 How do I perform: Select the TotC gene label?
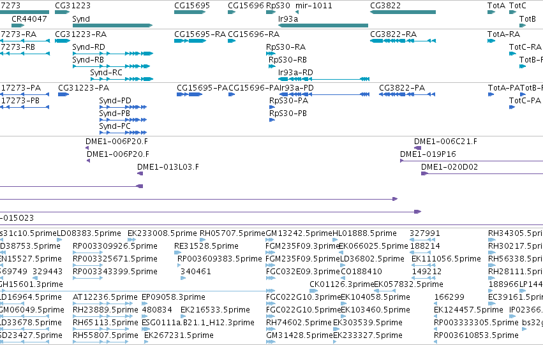517,6
